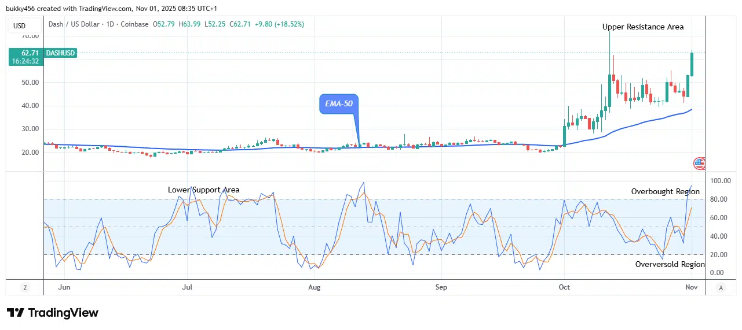Click the Lower Support Area text annotation
Viewport: 742px width, 330px height.
tap(203, 190)
